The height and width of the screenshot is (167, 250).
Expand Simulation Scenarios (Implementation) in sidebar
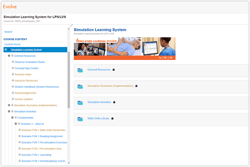click(x=9, y=105)
